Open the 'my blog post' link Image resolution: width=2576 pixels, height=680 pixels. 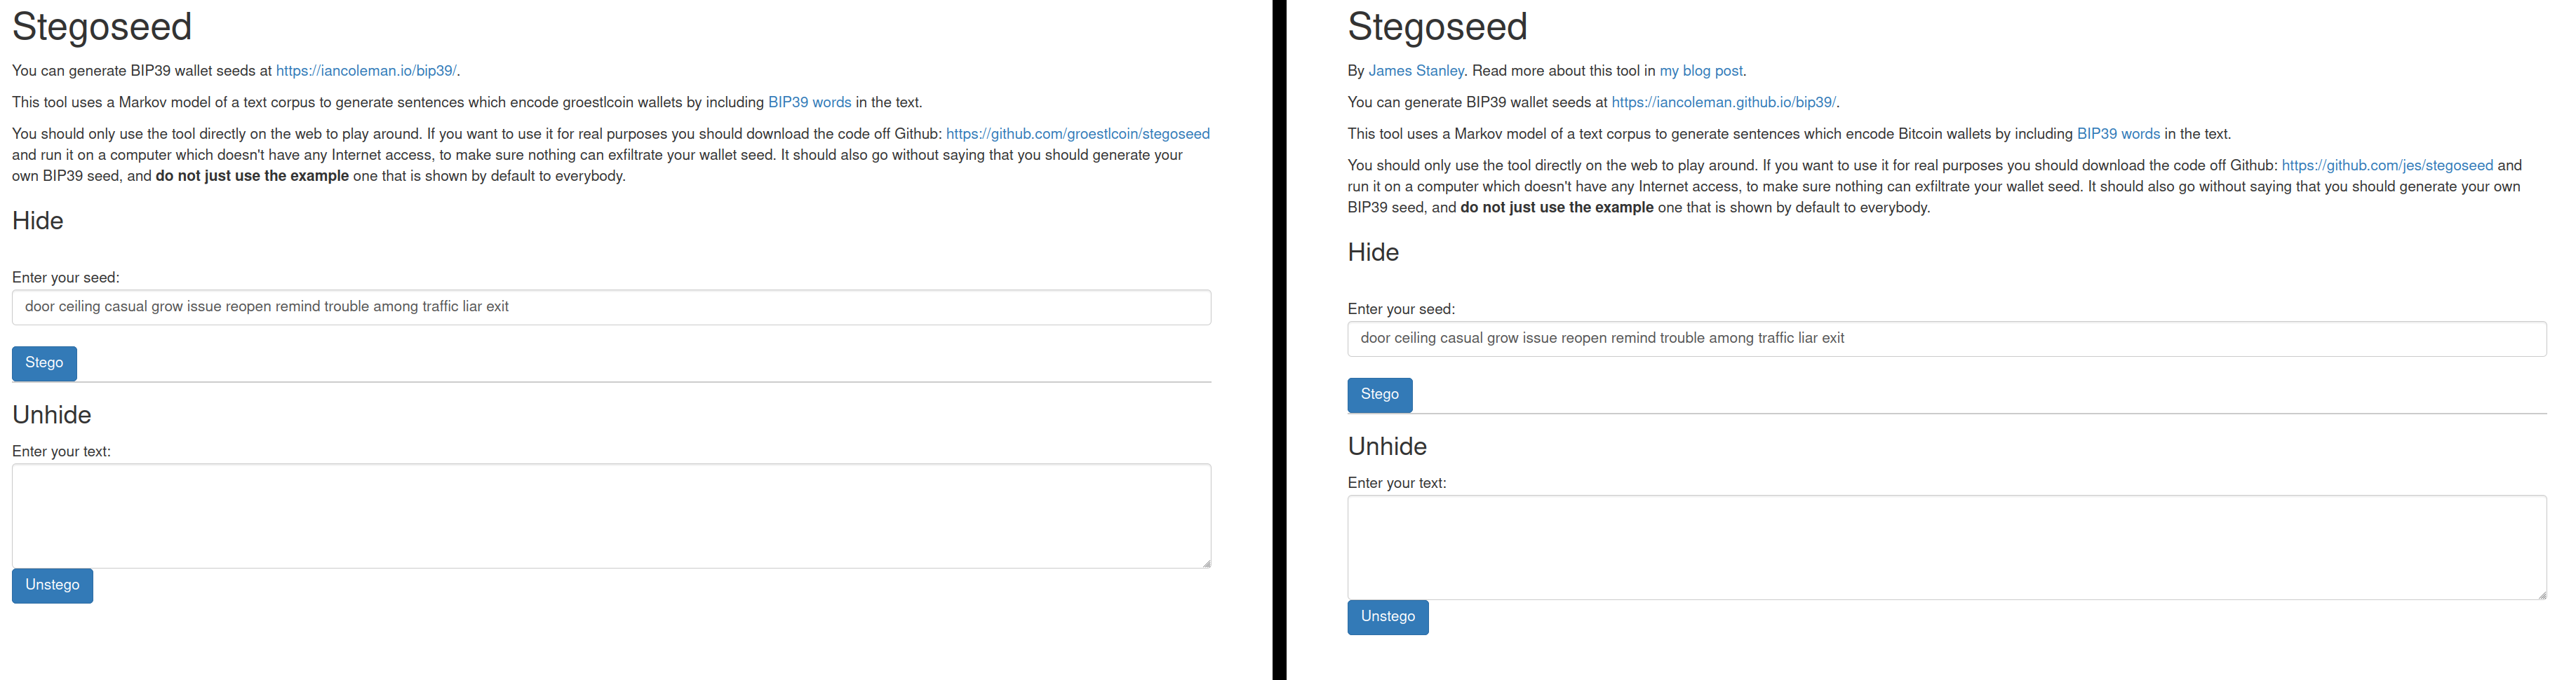(x=1700, y=71)
